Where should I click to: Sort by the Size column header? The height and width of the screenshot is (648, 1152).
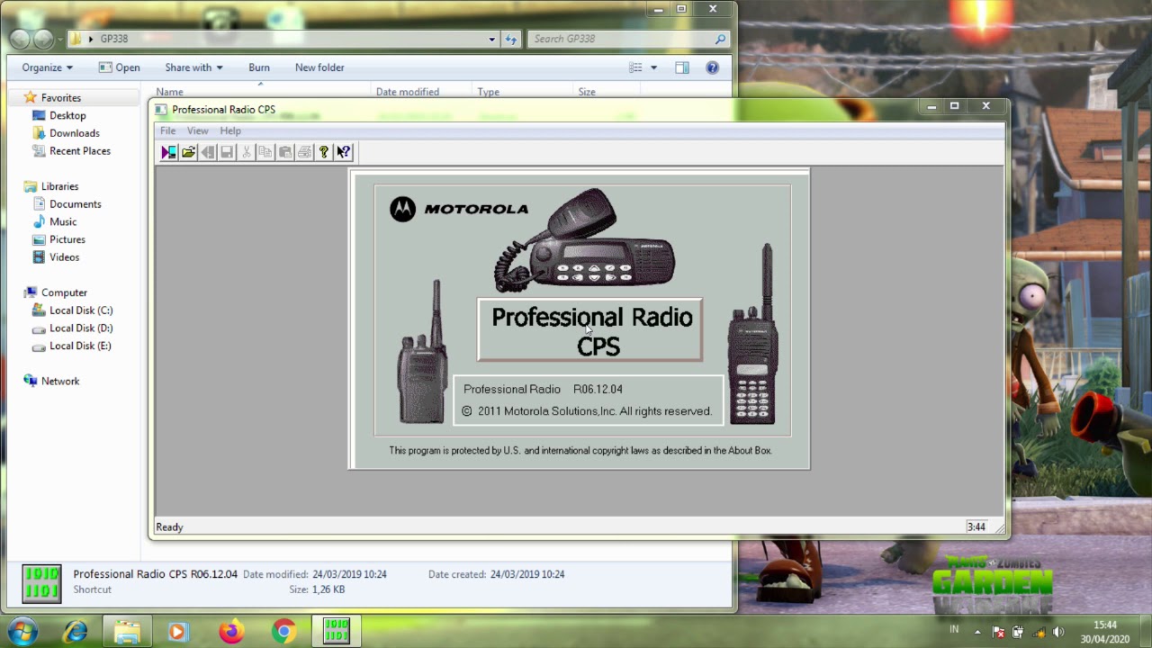pos(587,92)
